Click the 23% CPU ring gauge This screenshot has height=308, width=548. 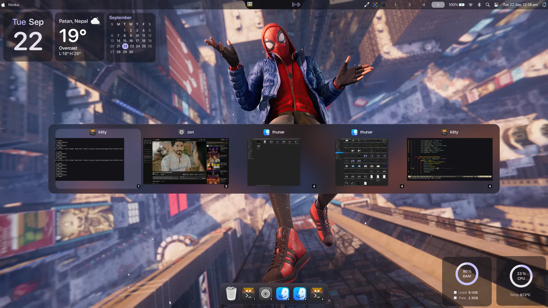coord(521,276)
